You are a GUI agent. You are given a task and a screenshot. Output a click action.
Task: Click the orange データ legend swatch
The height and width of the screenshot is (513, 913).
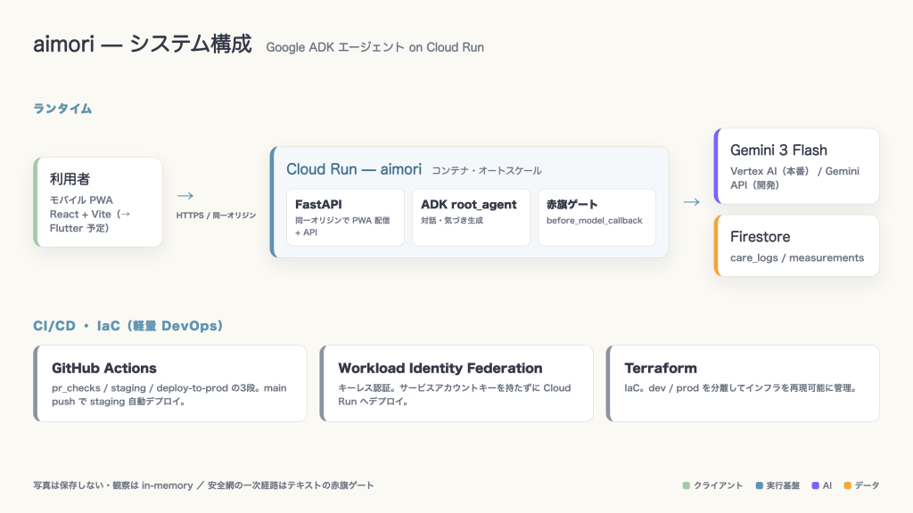(848, 485)
